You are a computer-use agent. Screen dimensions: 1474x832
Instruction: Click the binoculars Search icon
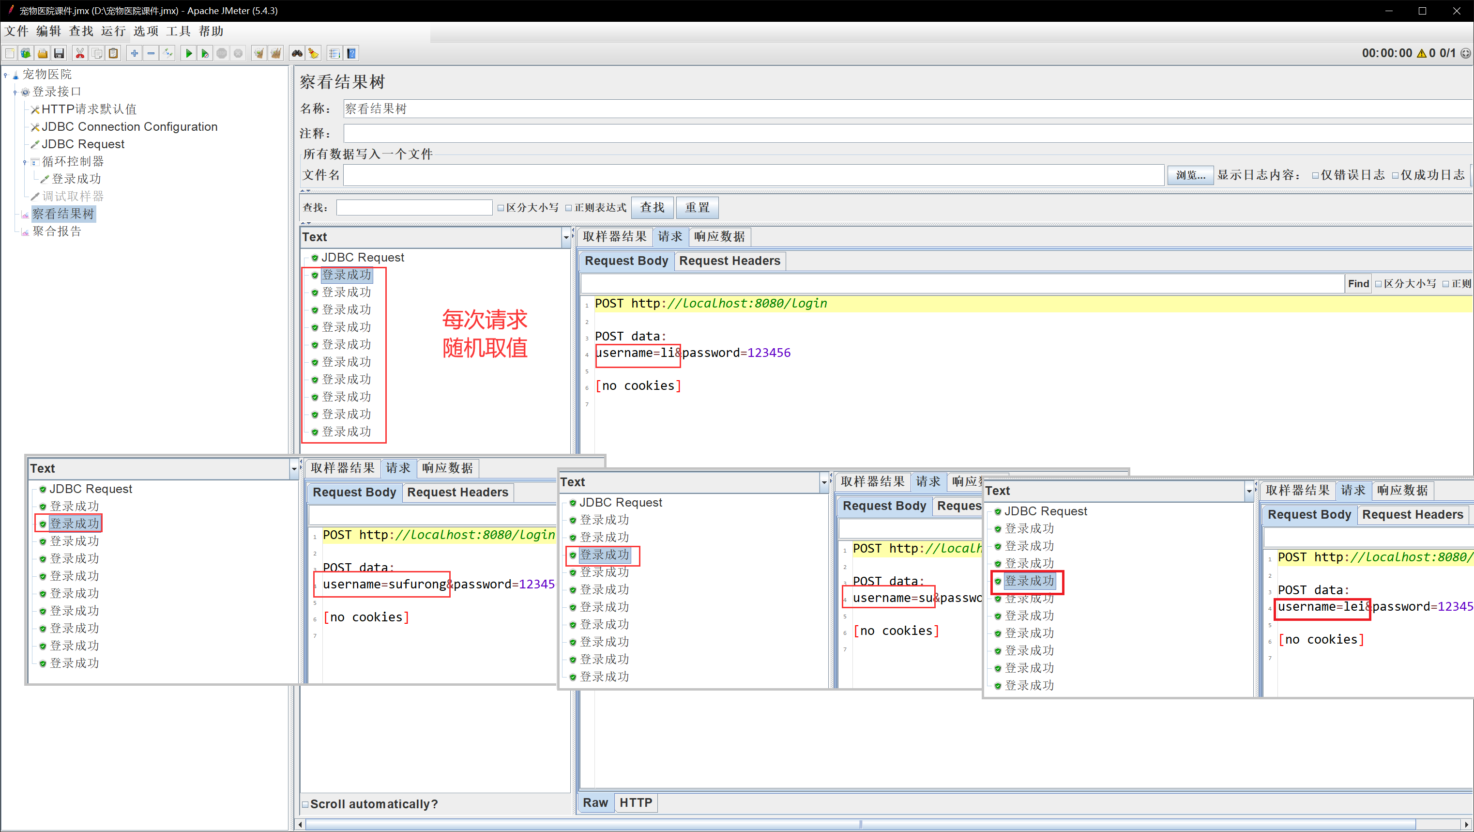pyautogui.click(x=296, y=53)
